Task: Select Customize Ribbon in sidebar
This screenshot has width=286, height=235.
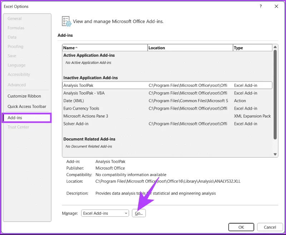Action: click(x=24, y=96)
